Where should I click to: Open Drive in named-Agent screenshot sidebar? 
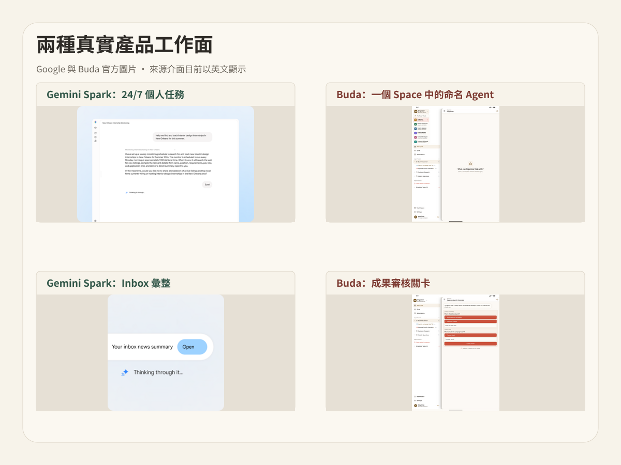tap(426, 150)
